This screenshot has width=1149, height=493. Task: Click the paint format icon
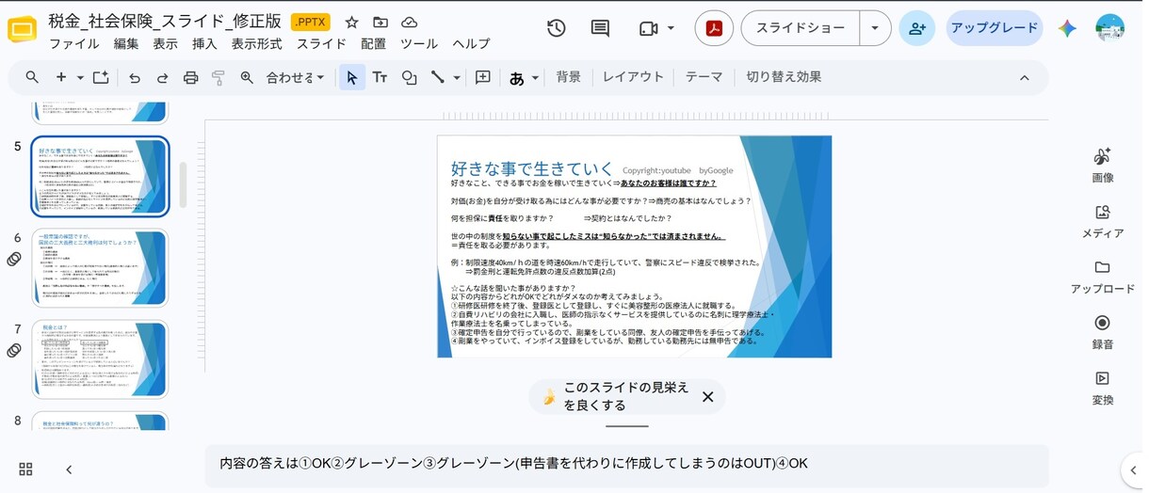tap(218, 77)
